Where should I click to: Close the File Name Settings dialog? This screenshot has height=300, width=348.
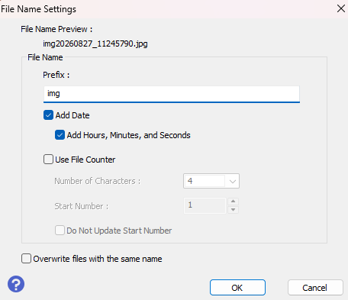(x=341, y=8)
